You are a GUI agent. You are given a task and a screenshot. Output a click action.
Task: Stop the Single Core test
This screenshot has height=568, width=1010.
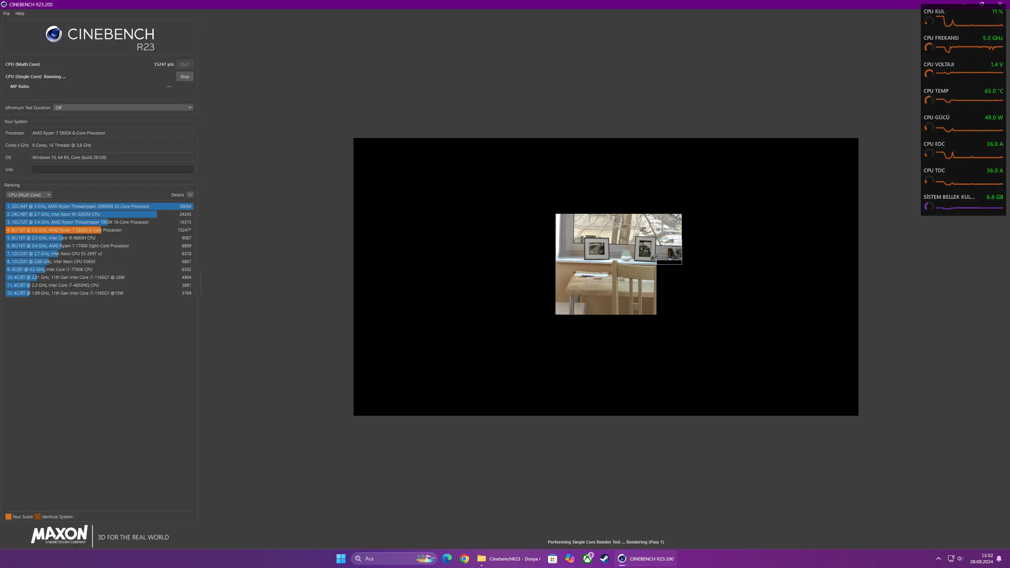[185, 77]
